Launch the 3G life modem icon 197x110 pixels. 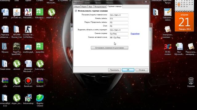coord(167,46)
